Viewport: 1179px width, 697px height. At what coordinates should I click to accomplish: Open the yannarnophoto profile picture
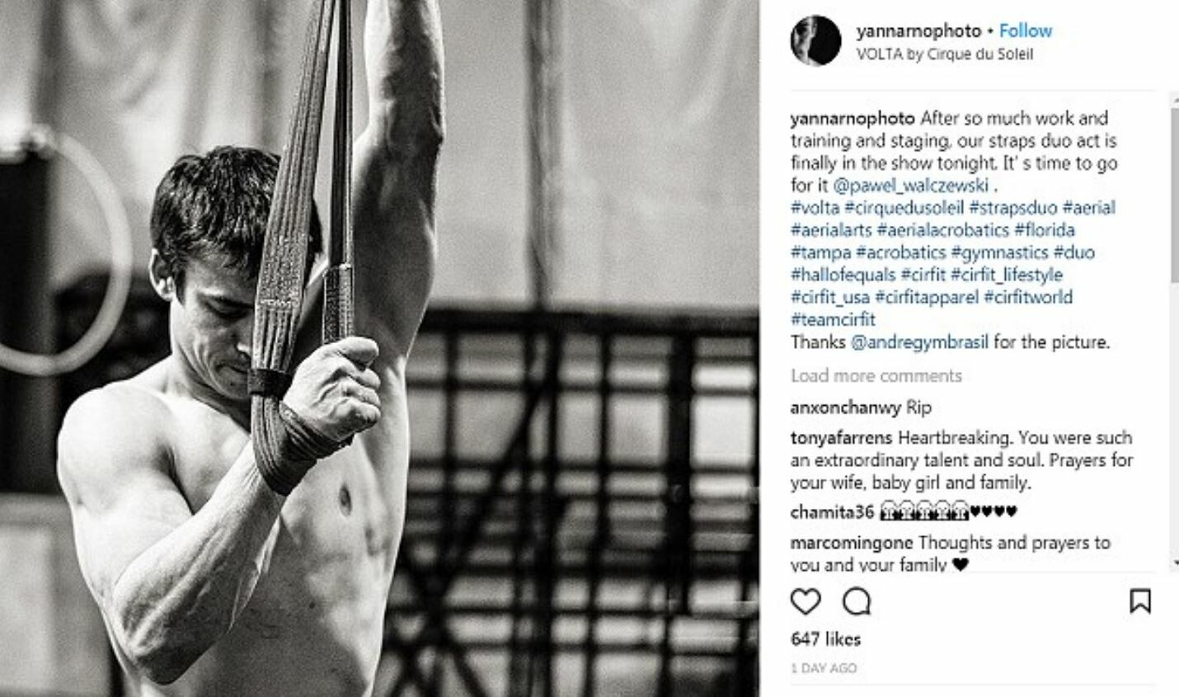click(x=815, y=41)
